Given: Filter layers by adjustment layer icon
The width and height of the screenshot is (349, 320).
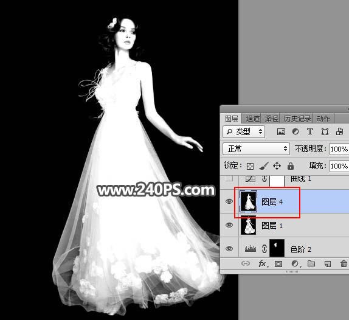Looking at the screenshot, I should coord(295,131).
